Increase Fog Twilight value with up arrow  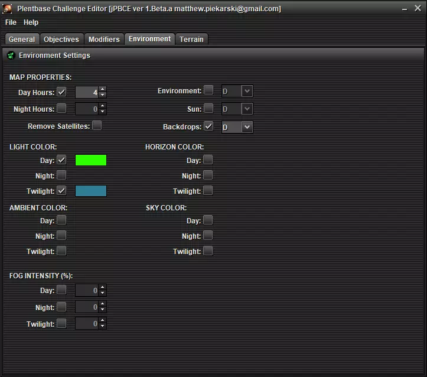tap(102, 320)
